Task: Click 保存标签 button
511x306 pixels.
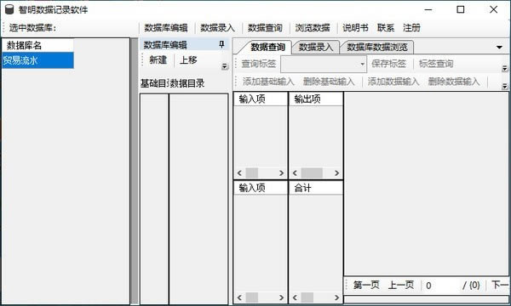Action: 389,64
